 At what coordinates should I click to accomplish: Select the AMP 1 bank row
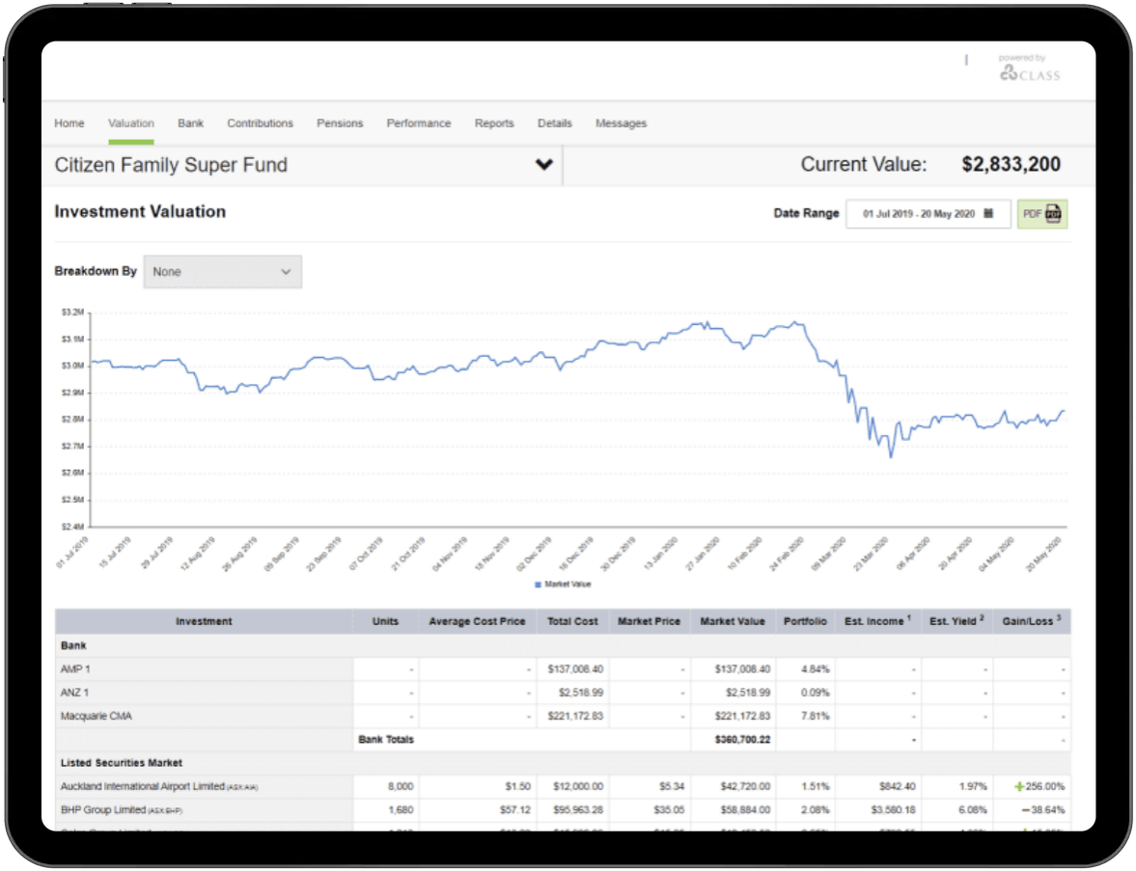point(563,669)
